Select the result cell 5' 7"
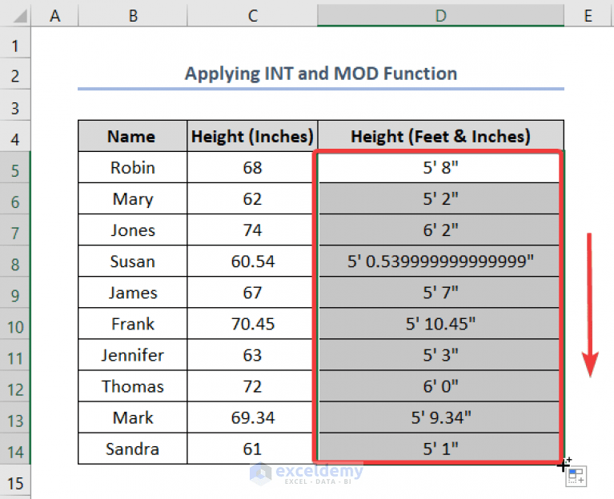Screen dimensions: 614x499 pos(441,293)
